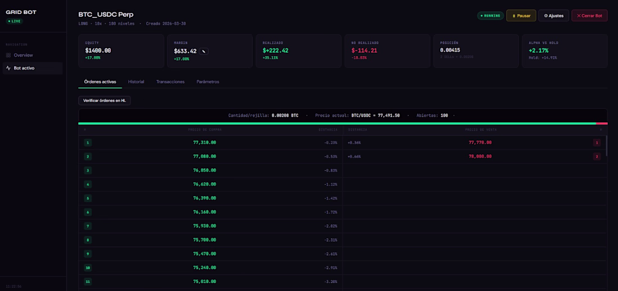618x291 pixels.
Task: Click the Realizado $+222.42 value
Action: click(x=275, y=50)
